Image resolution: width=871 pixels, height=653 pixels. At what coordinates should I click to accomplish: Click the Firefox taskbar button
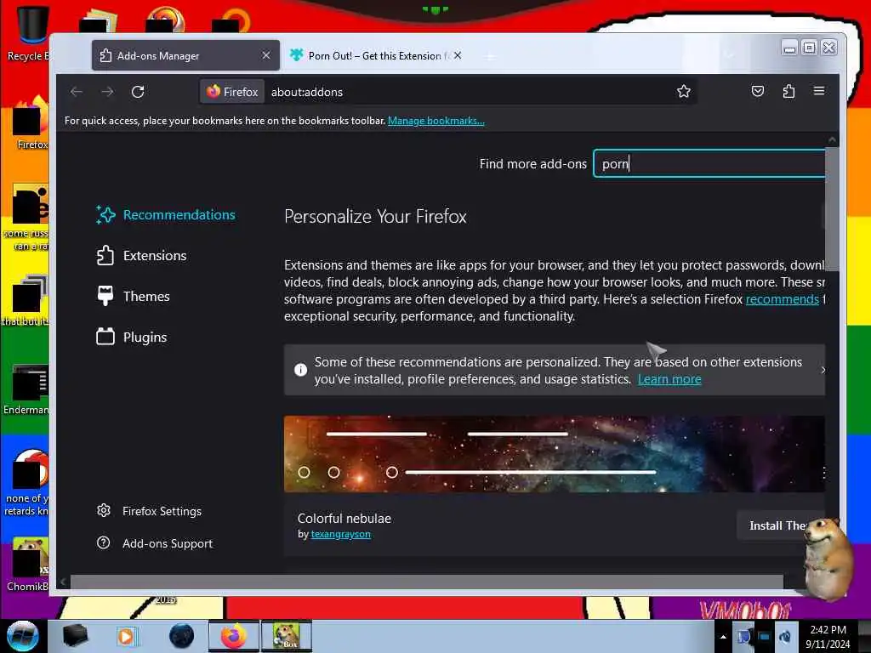(233, 636)
